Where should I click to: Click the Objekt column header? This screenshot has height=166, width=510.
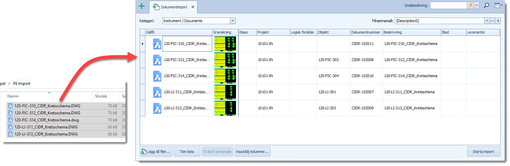tap(333, 32)
